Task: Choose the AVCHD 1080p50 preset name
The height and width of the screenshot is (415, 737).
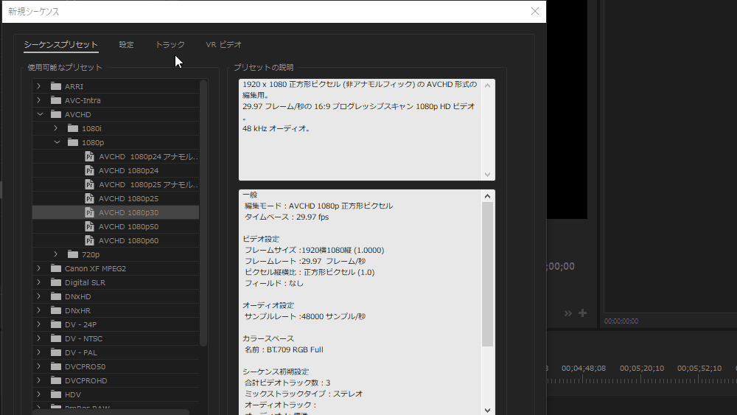Action: point(128,226)
